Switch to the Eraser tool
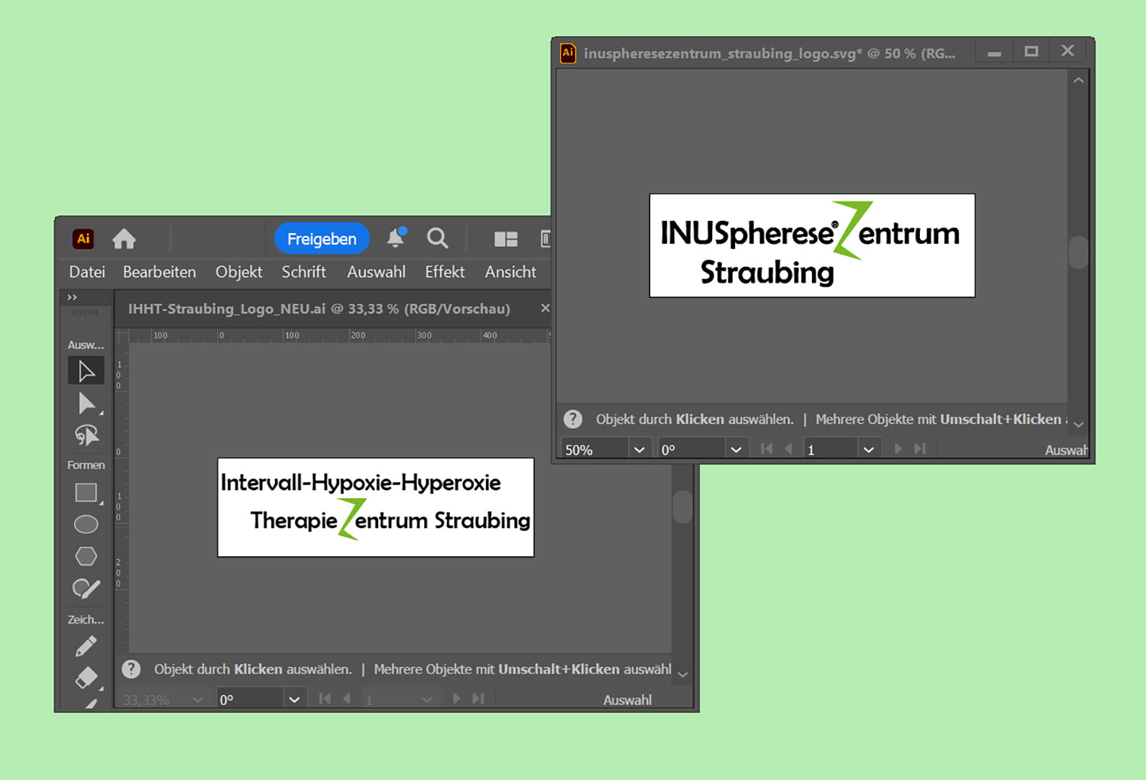This screenshot has height=780, width=1146. pyautogui.click(x=86, y=678)
